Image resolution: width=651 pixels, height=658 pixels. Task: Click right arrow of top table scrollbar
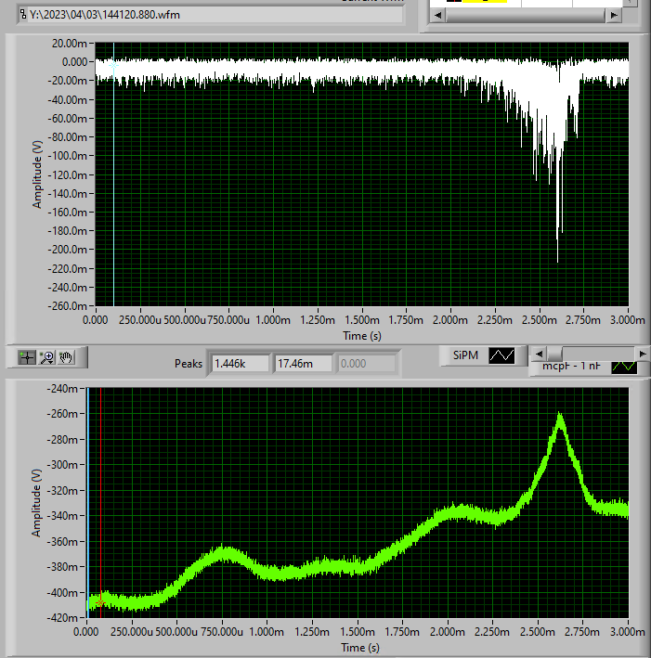click(x=614, y=16)
